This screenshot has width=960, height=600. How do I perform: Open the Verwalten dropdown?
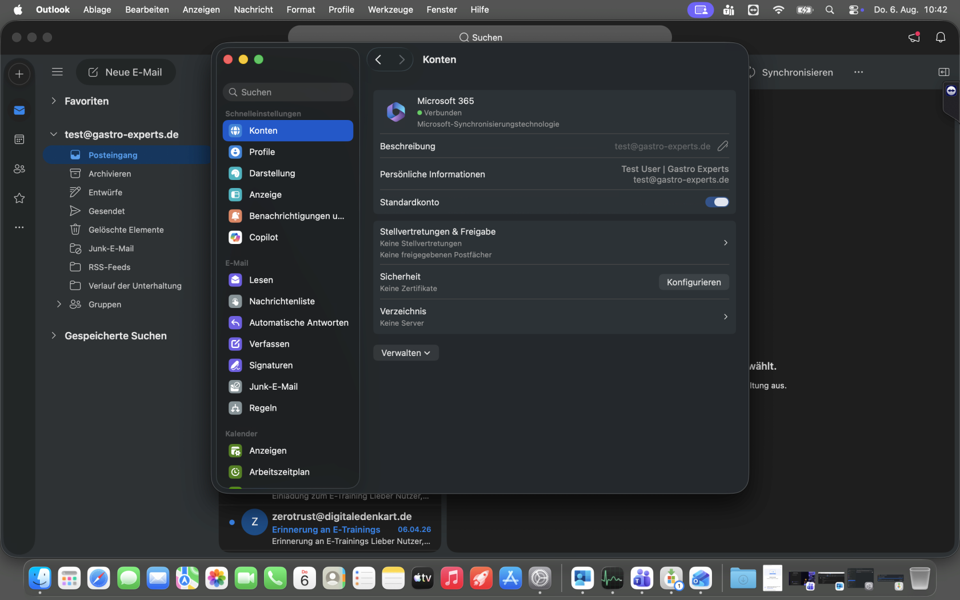click(406, 353)
